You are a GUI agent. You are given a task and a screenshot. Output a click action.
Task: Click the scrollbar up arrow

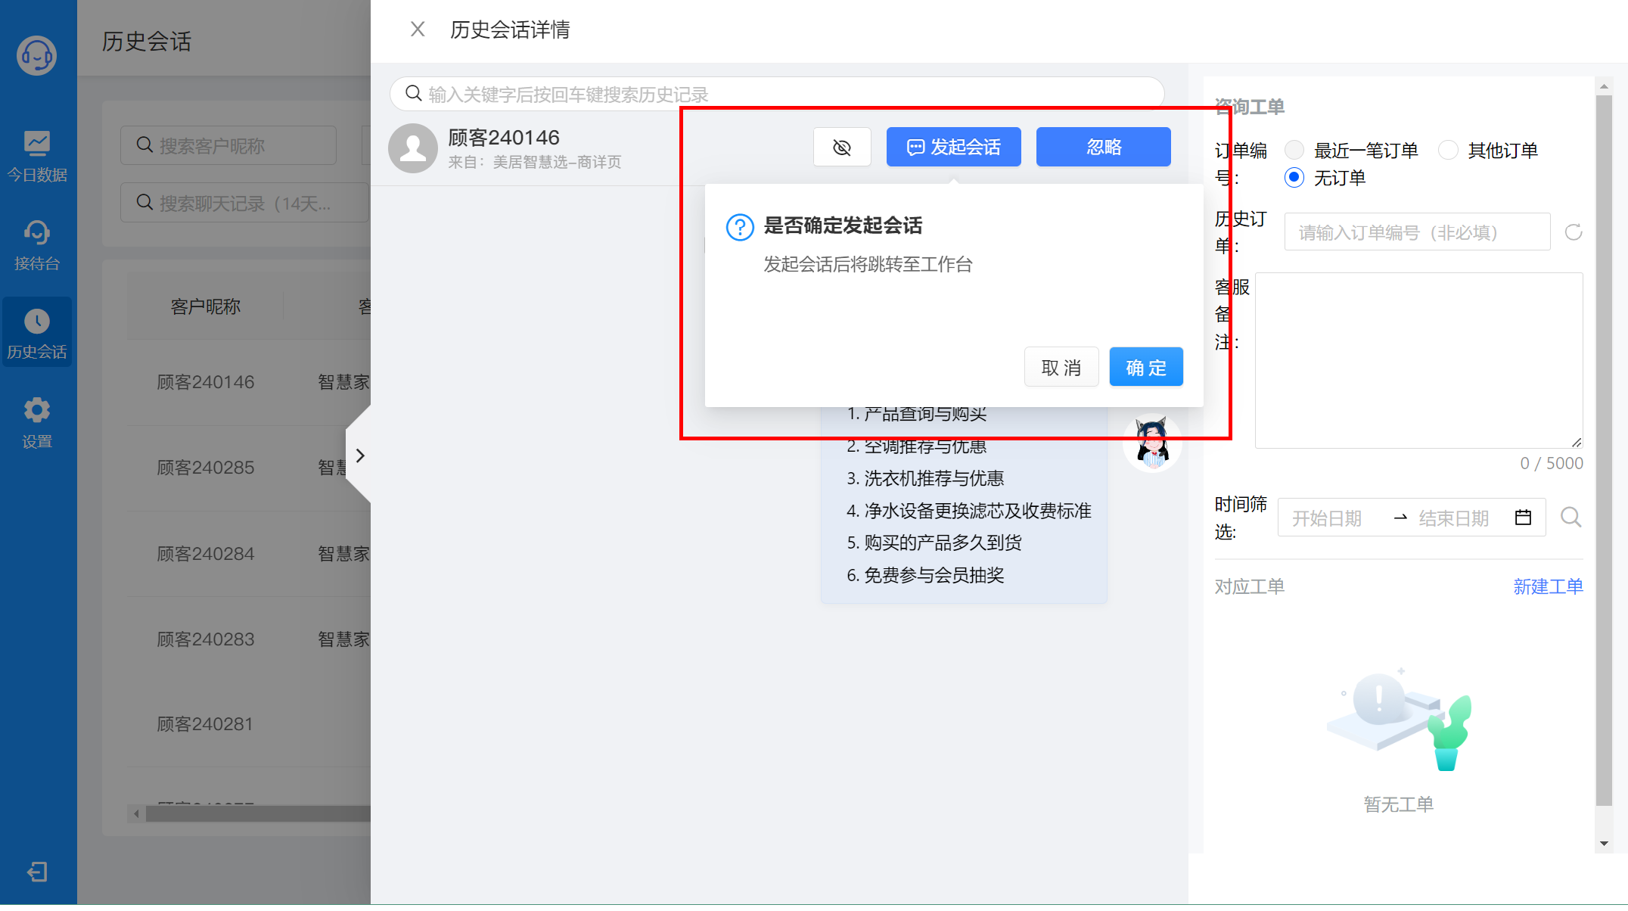click(x=1604, y=86)
